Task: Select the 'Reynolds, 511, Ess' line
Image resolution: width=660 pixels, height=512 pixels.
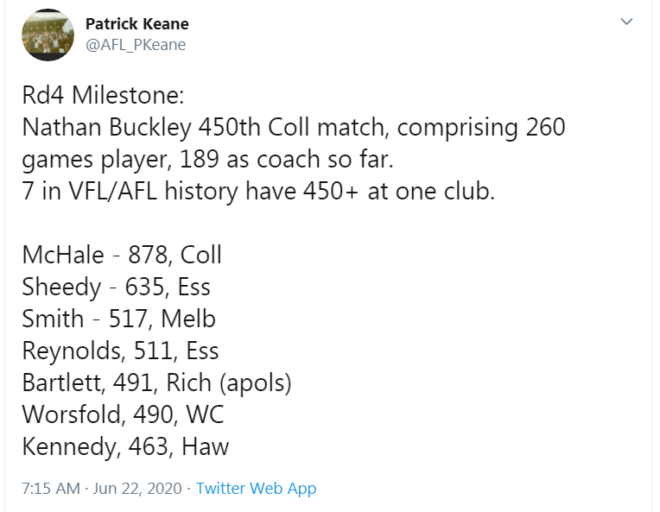Action: pyautogui.click(x=120, y=351)
